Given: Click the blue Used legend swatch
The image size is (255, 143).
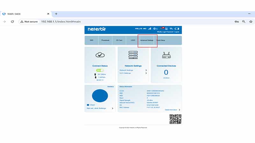Looking at the screenshot, I should pos(88,105).
